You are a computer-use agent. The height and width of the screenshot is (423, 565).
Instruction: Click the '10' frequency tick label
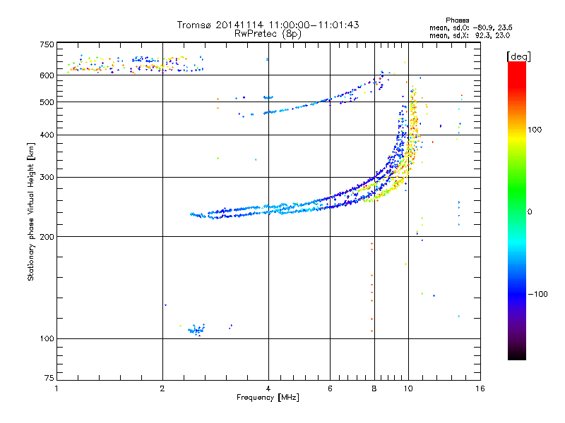pyautogui.click(x=408, y=388)
